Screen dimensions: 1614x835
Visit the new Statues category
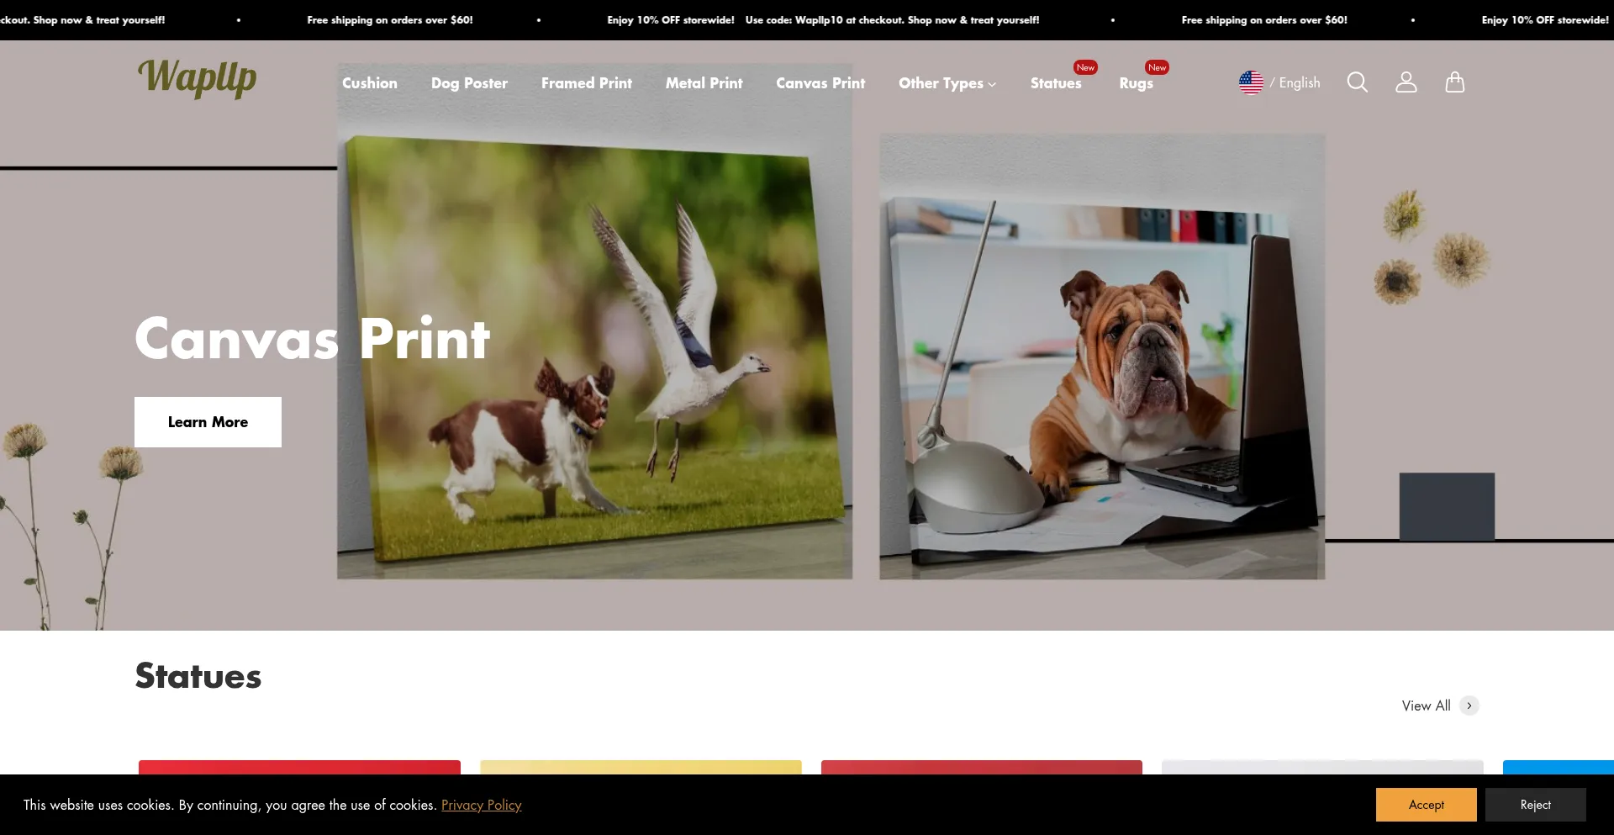(x=1055, y=83)
